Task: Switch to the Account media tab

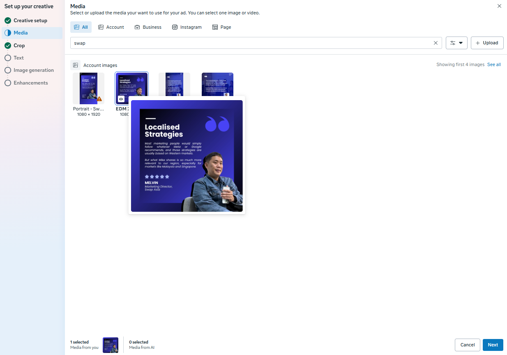Action: click(111, 27)
